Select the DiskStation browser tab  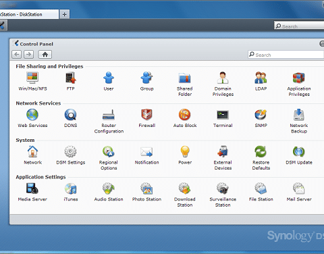[29, 14]
